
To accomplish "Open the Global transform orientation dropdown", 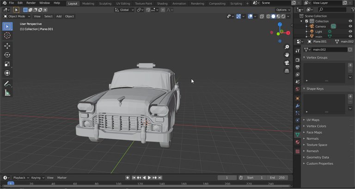I will point(124,10).
